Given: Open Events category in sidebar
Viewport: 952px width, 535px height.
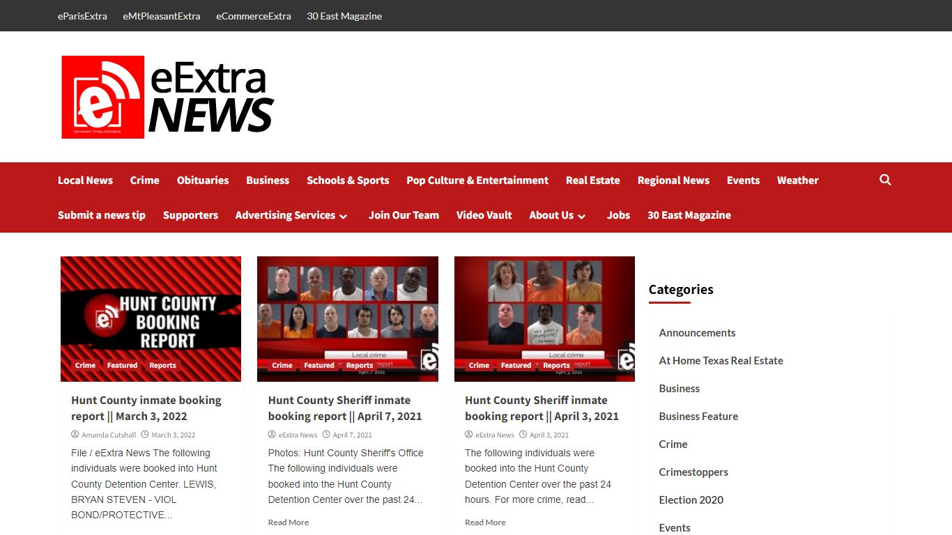Looking at the screenshot, I should click(675, 527).
